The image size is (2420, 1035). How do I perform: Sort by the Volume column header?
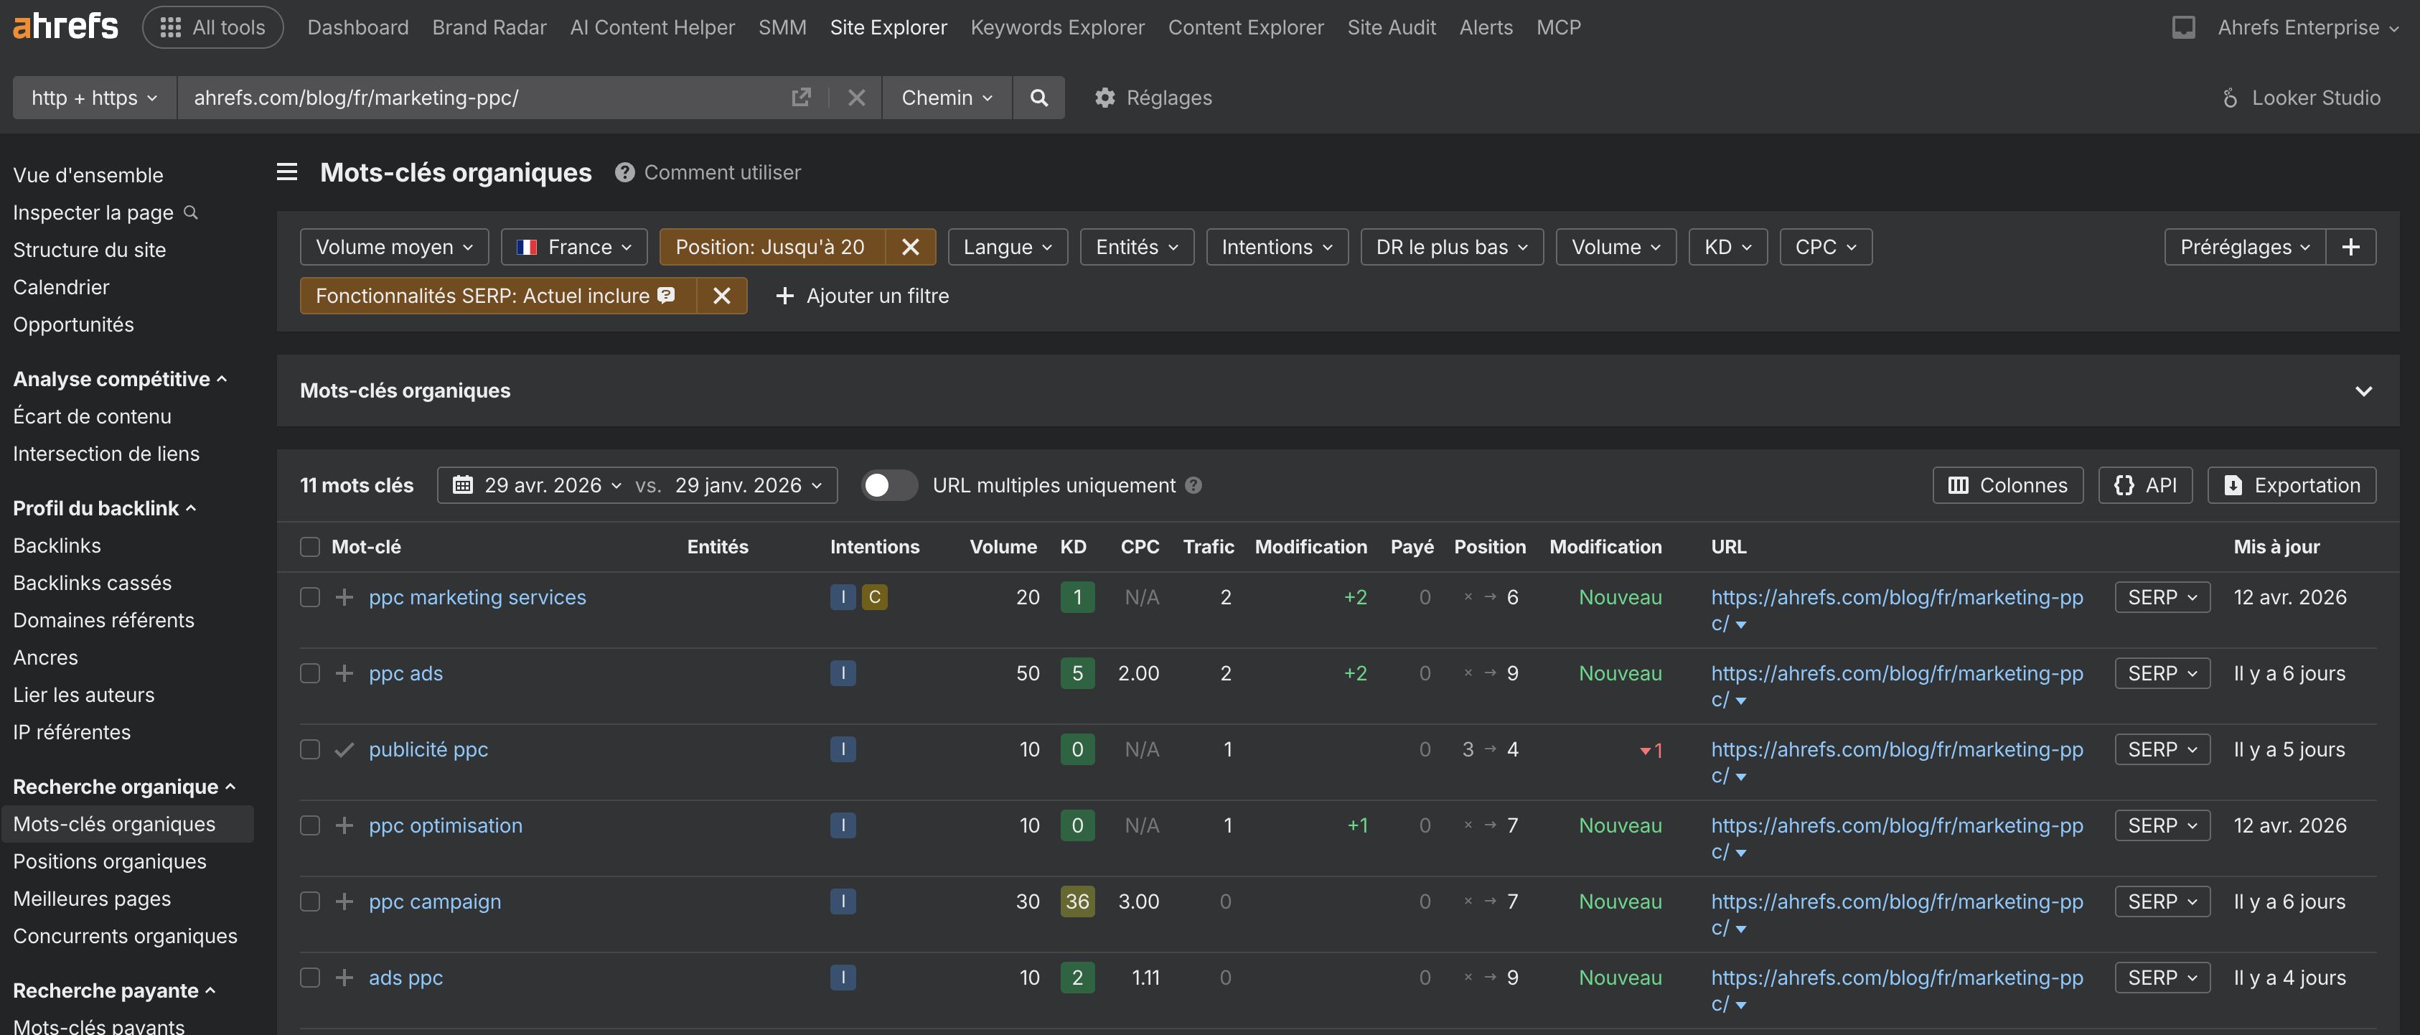(x=1003, y=547)
